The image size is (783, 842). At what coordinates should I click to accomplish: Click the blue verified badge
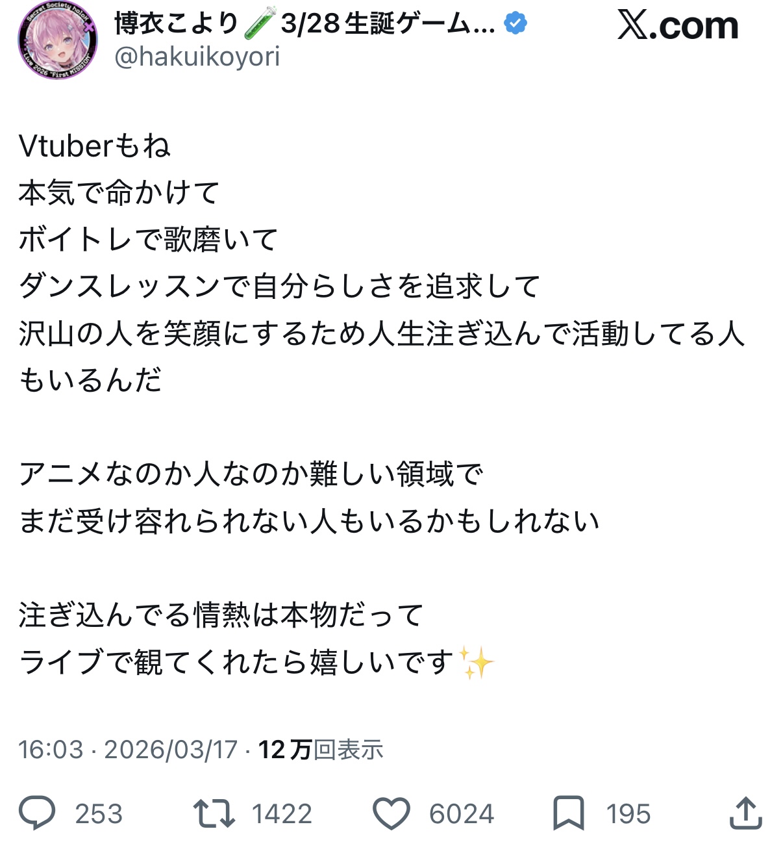pyautogui.click(x=516, y=24)
